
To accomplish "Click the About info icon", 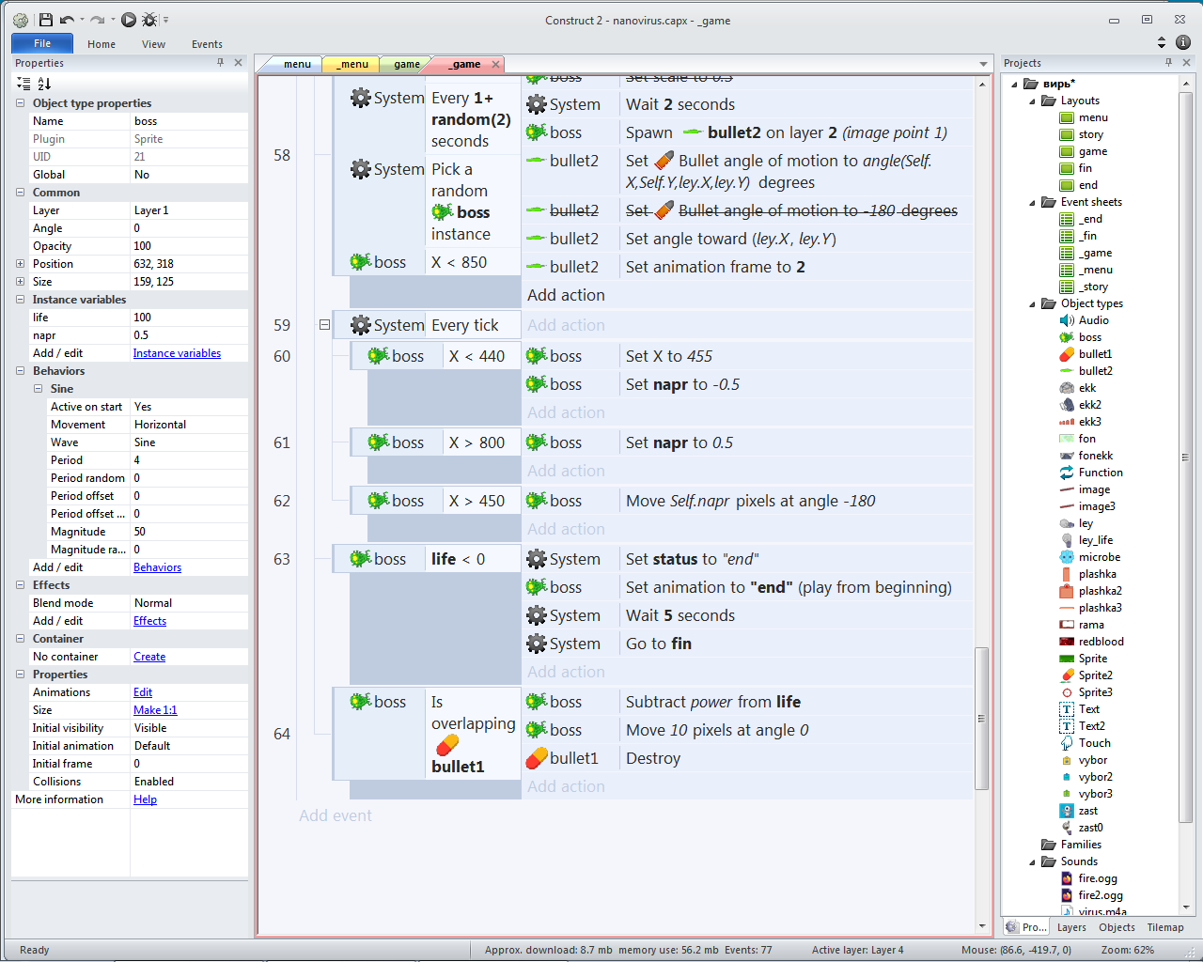I will 1183,42.
